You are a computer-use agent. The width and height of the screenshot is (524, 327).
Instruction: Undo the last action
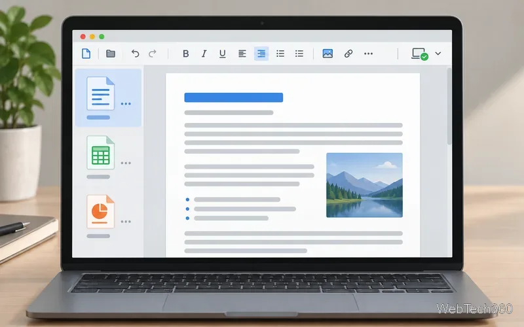point(135,54)
